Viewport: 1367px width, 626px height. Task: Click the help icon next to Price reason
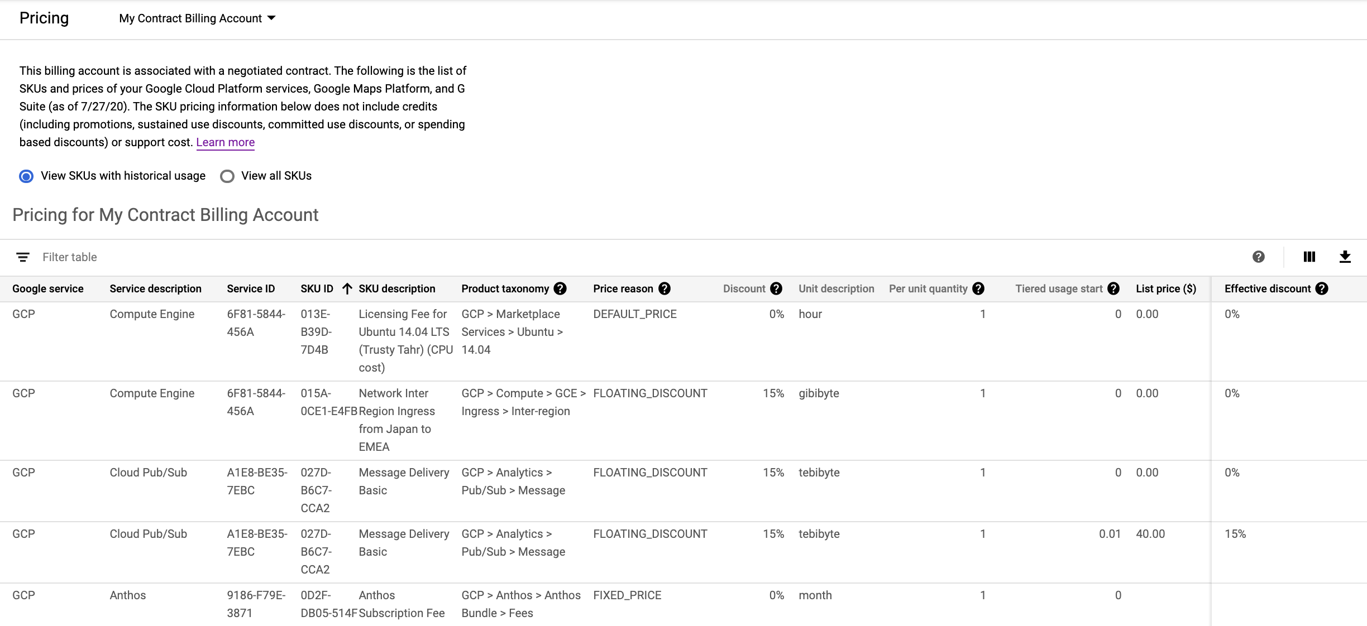coord(663,289)
